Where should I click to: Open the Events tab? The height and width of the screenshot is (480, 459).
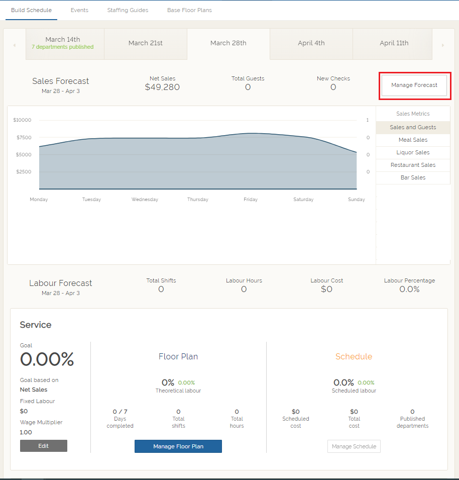click(x=79, y=10)
